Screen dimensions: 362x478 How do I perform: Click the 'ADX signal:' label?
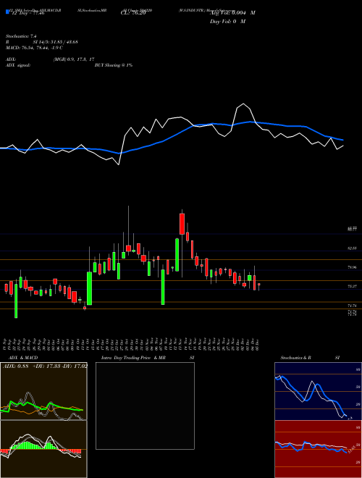[x=18, y=65]
